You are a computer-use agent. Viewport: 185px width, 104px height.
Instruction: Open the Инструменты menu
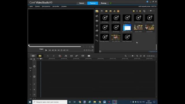(x=46, y=6)
